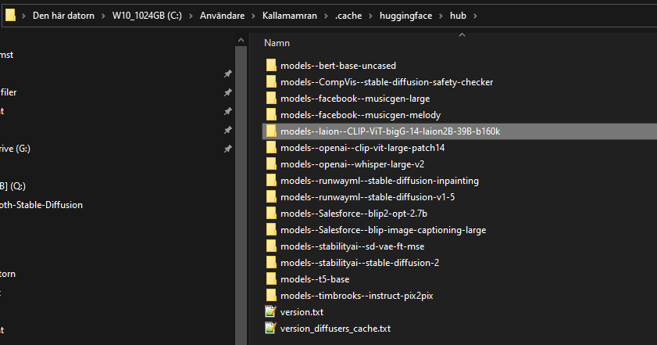This screenshot has width=657, height=345.
Task: Click folder icon of stable-diffusion-safety-checker
Action: (271, 82)
